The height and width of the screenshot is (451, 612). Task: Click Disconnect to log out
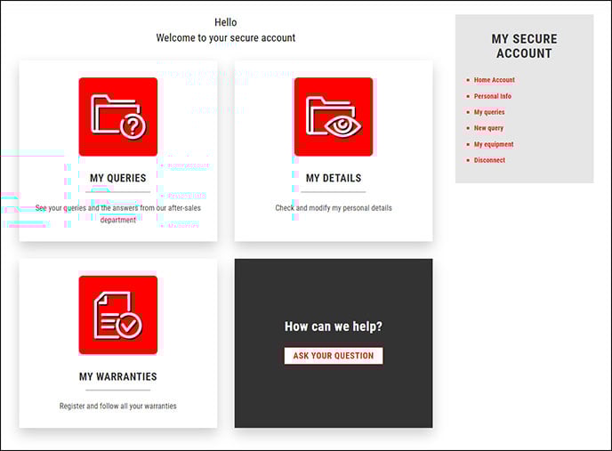tap(489, 160)
